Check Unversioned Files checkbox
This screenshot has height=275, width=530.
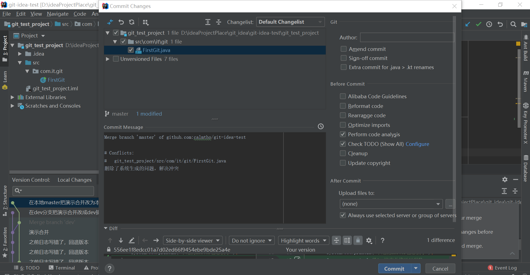point(116,59)
